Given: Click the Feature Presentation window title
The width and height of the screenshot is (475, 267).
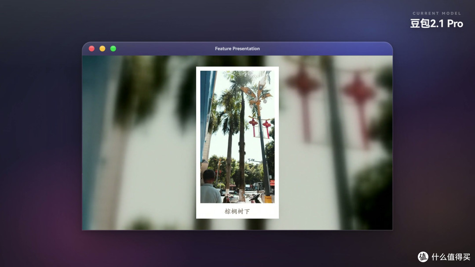Looking at the screenshot, I should (237, 48).
